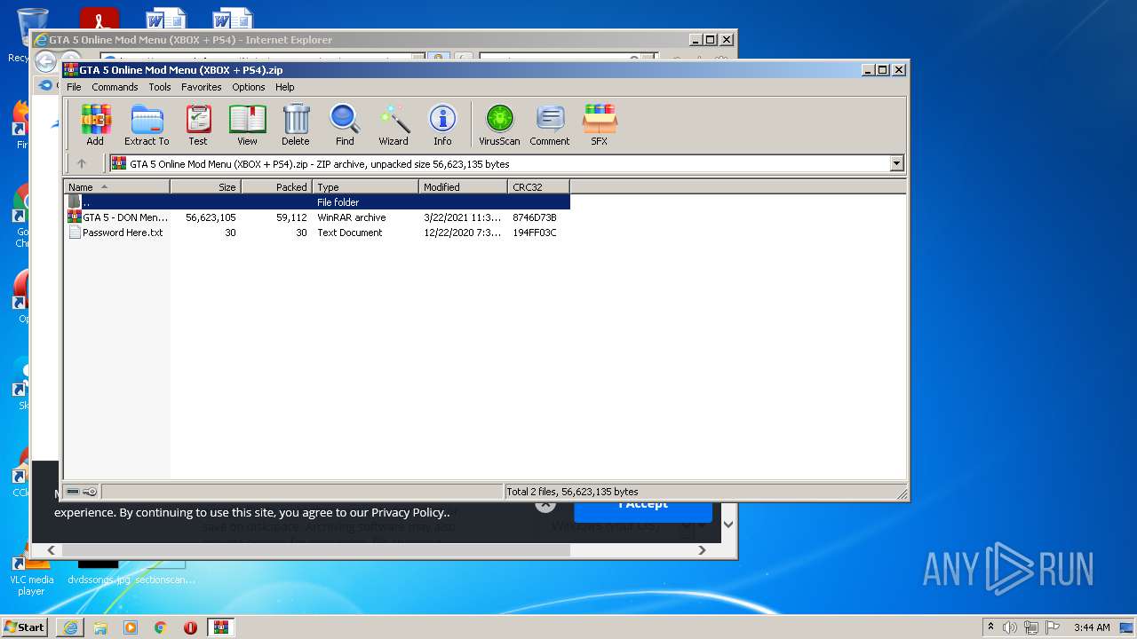
Task: Open the Wizard wand icon
Action: (394, 124)
